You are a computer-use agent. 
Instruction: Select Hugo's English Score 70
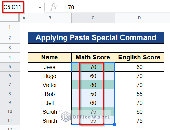(x=139, y=76)
